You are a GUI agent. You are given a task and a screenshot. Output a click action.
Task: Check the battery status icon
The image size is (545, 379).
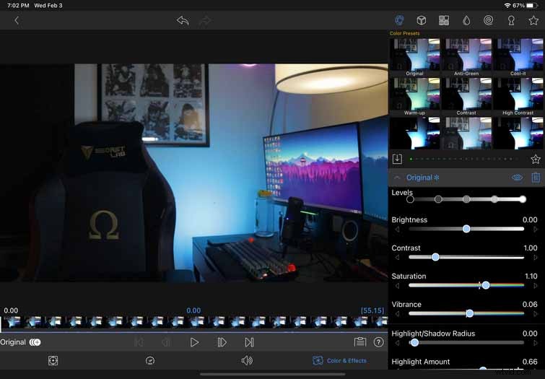pyautogui.click(x=532, y=6)
